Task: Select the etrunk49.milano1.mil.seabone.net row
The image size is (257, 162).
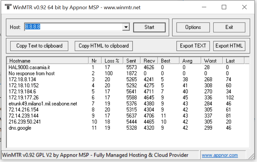Action: 128,104
